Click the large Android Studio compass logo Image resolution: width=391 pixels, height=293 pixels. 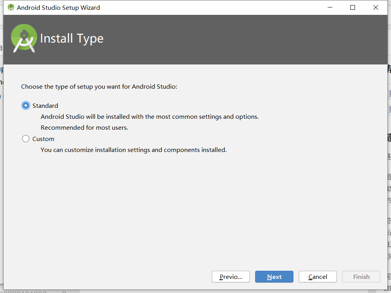coord(24,38)
